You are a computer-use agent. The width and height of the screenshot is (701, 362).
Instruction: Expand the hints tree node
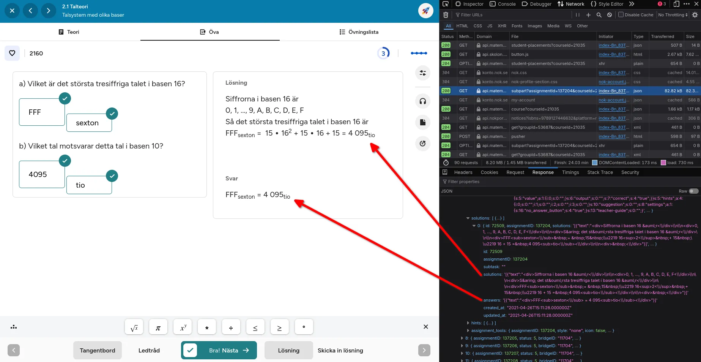(x=468, y=323)
